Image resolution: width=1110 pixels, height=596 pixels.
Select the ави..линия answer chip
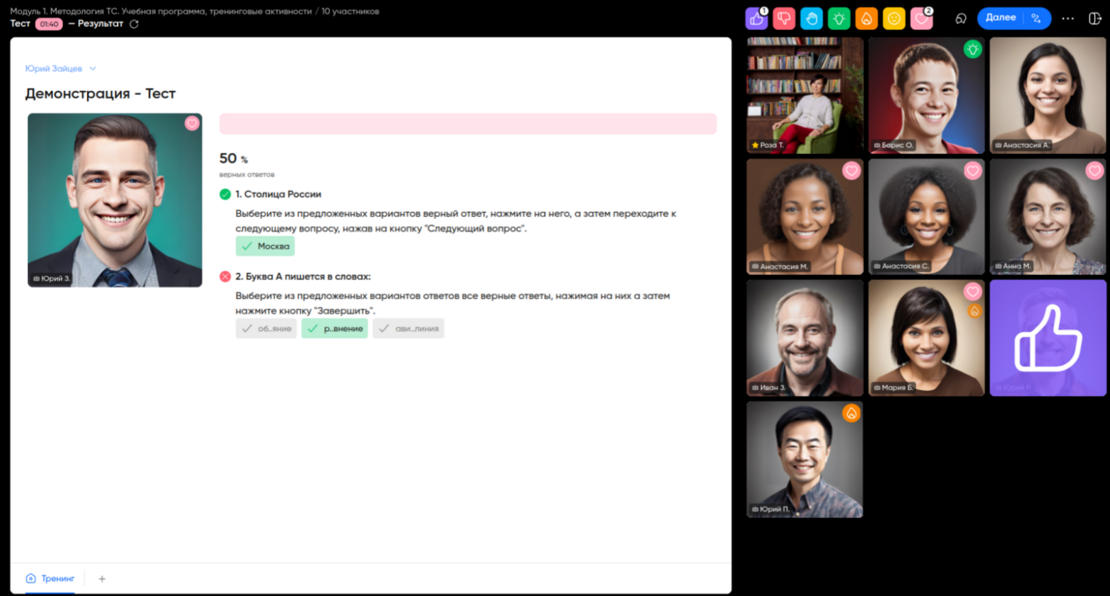(x=408, y=328)
